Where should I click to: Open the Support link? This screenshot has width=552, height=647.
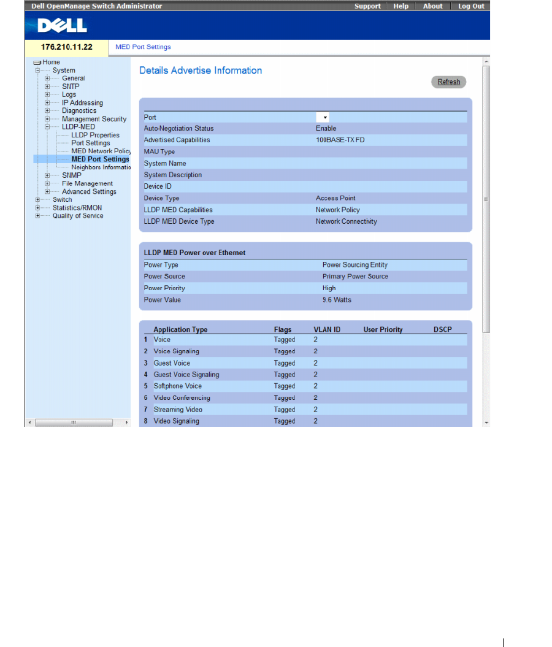pos(367,6)
